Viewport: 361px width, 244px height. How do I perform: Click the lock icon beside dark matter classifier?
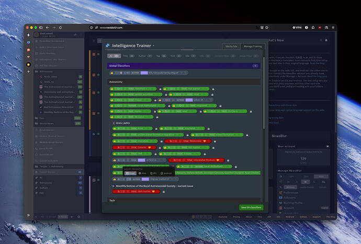(x=164, y=192)
